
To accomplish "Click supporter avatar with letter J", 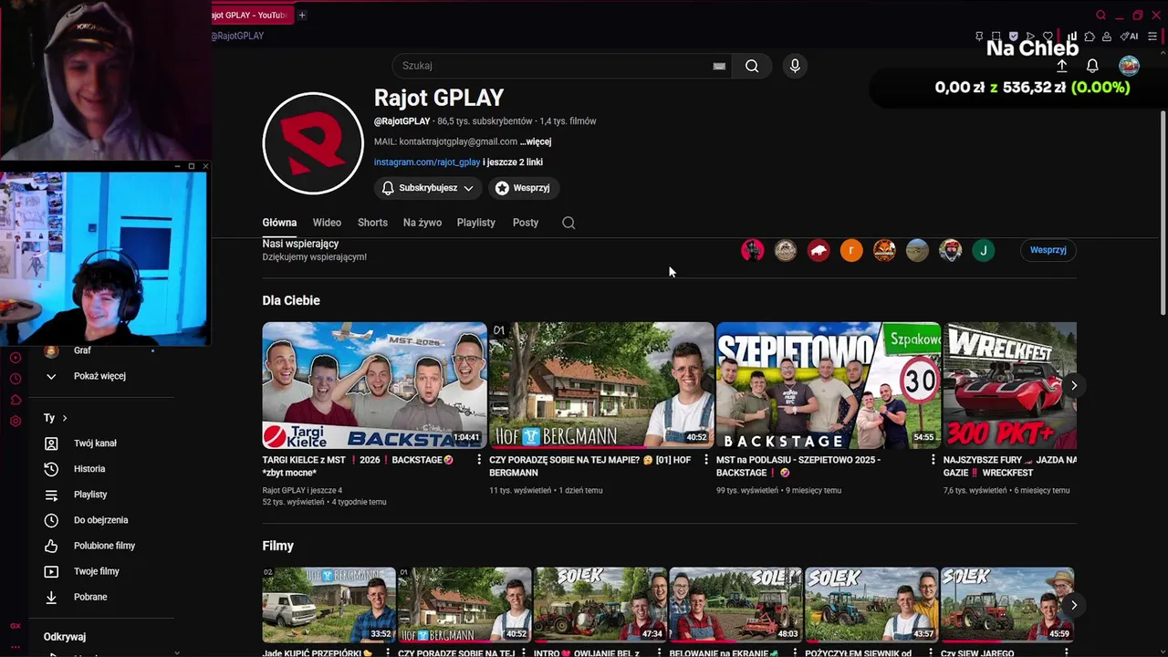I will [983, 250].
